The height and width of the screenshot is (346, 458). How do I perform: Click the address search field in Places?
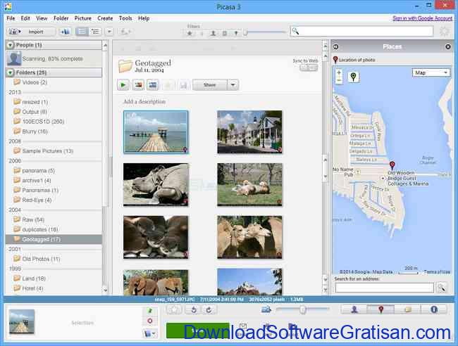(385, 288)
